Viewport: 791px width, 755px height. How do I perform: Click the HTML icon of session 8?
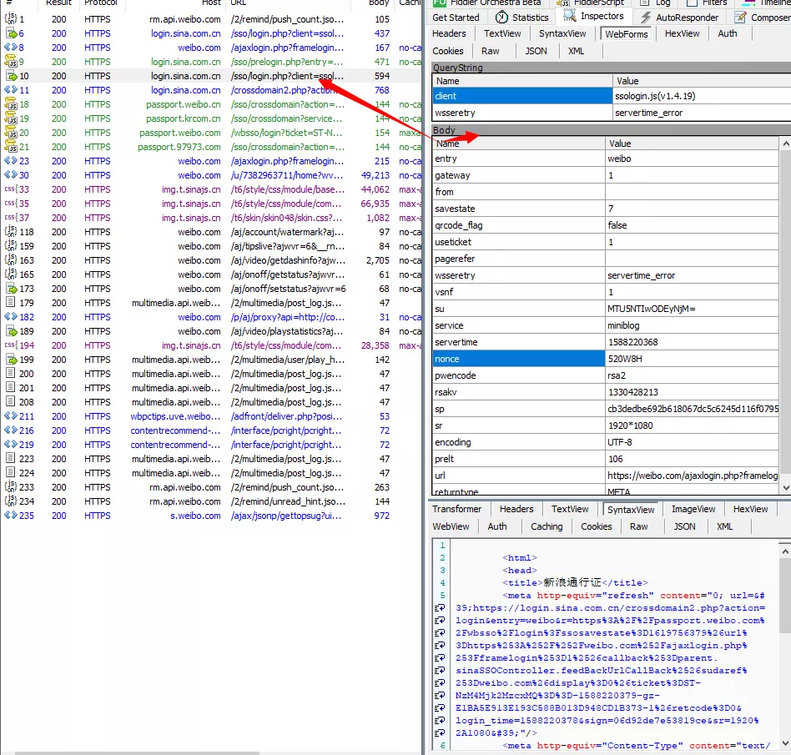click(10, 48)
